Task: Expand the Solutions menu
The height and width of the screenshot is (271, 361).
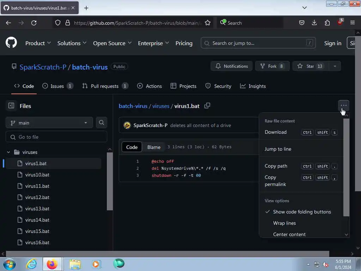Action: pyautogui.click(x=72, y=43)
